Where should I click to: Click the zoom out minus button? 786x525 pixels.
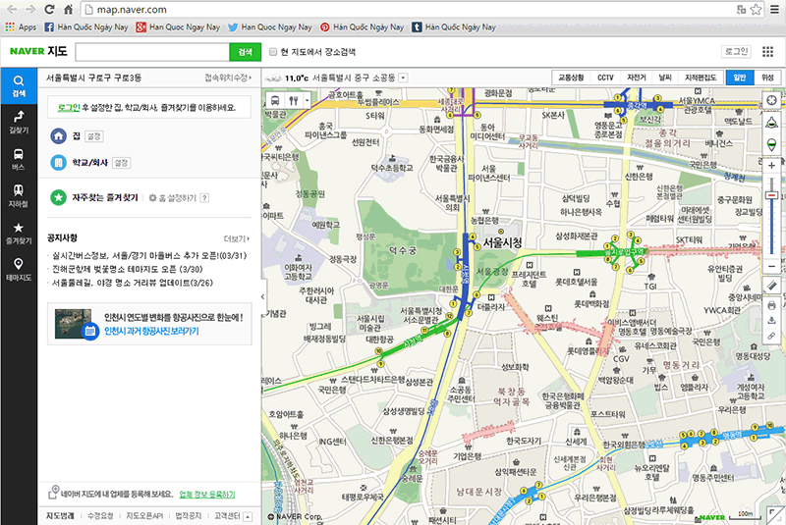coord(772,266)
